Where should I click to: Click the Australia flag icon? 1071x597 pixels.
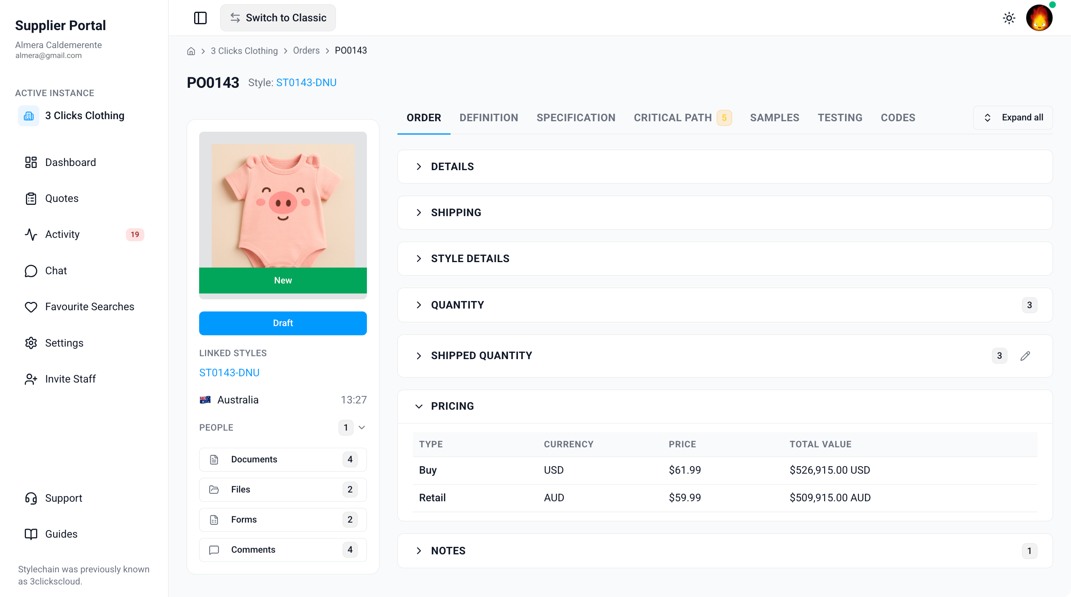click(x=205, y=400)
